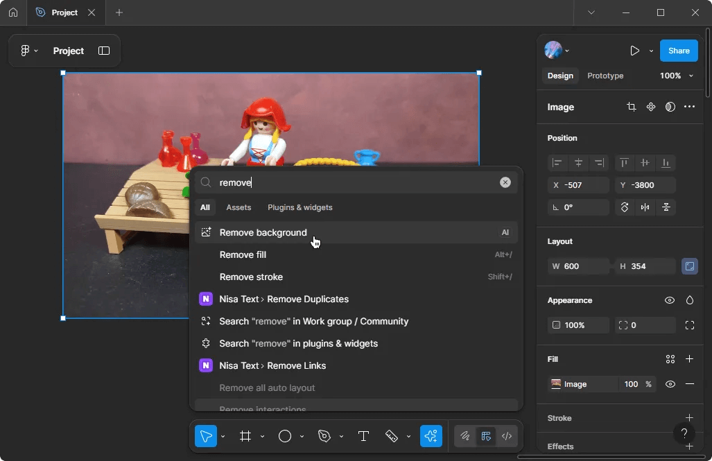Open blend mode droplet in Appearance

coord(689,300)
